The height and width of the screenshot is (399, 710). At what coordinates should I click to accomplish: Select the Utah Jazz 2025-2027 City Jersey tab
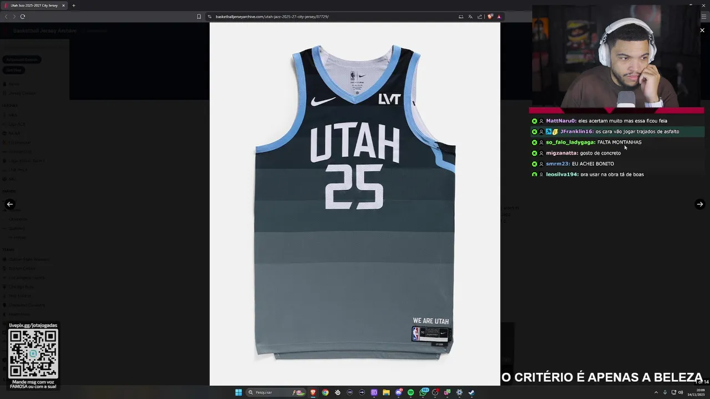[33, 6]
